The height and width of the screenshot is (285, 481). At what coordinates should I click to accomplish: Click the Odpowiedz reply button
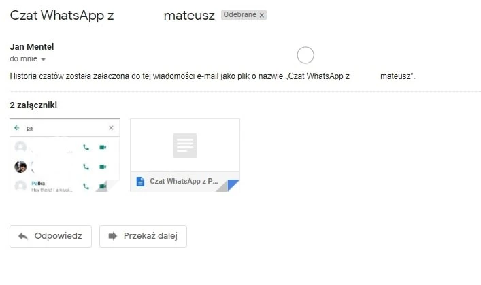click(x=50, y=236)
